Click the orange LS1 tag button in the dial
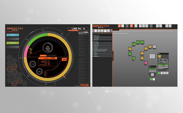 click(64, 59)
